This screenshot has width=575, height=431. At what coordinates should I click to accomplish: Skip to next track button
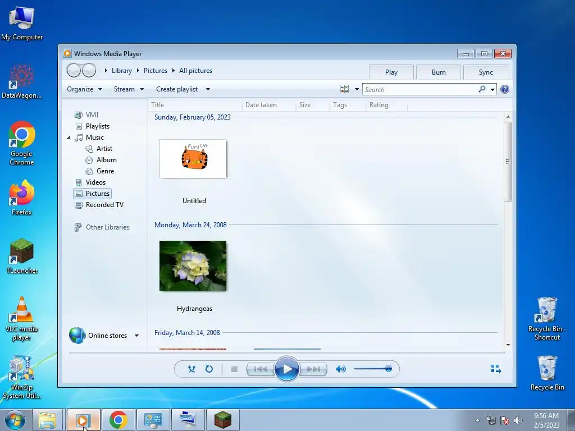click(x=313, y=369)
